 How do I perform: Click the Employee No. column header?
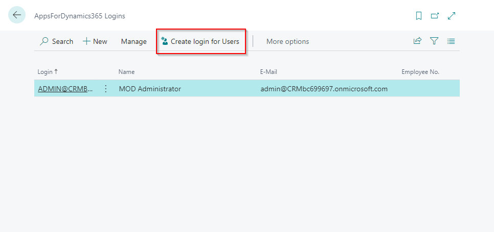click(420, 72)
